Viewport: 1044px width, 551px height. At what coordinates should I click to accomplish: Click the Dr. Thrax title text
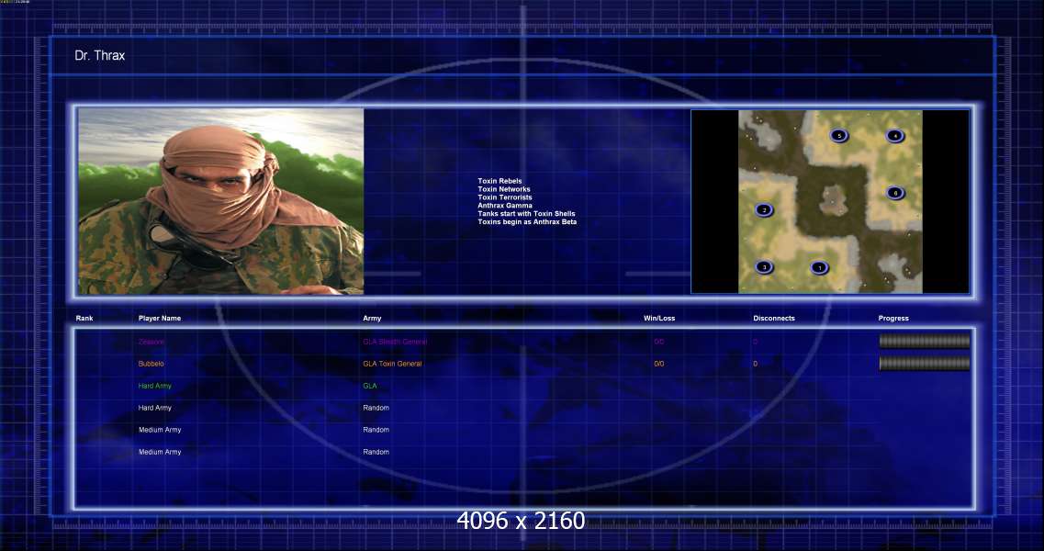[x=100, y=56]
